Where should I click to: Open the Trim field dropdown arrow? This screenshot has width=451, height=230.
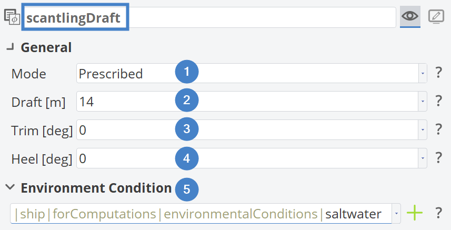[423, 129]
